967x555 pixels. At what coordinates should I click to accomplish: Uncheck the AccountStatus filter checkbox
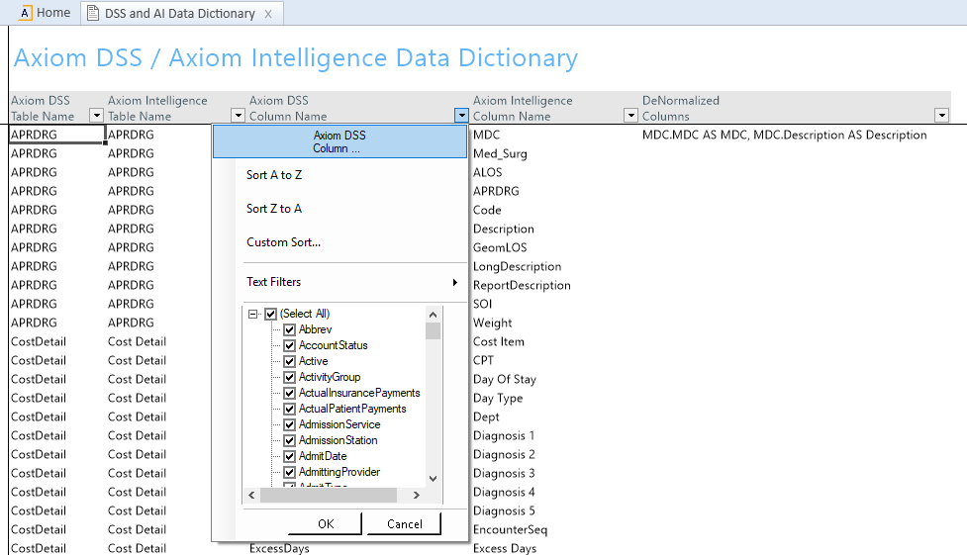pos(289,345)
